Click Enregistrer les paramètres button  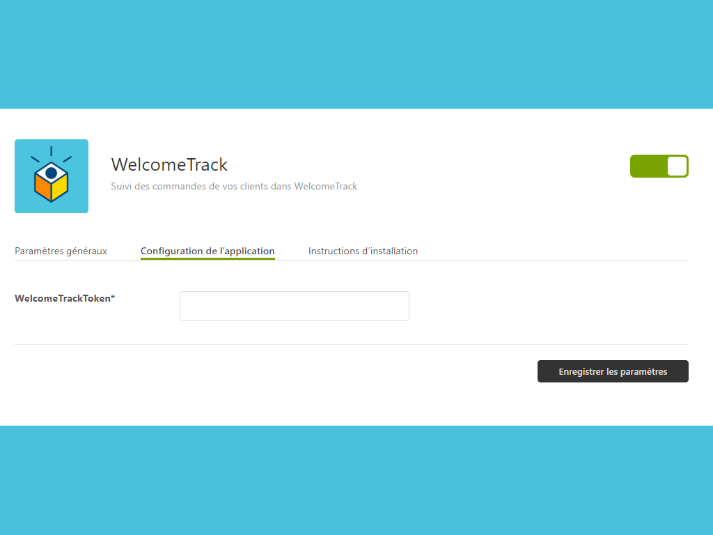pos(613,371)
